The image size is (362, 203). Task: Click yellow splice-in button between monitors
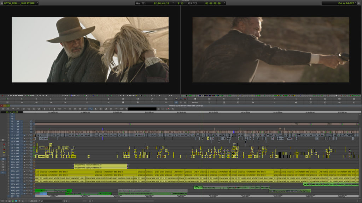coord(176,99)
